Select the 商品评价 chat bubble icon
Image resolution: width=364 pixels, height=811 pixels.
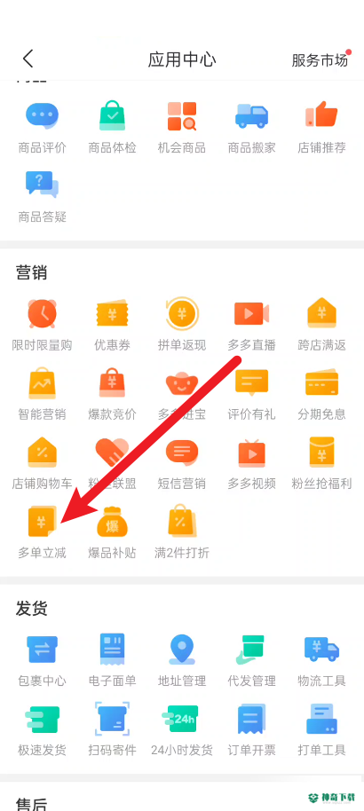(42, 115)
